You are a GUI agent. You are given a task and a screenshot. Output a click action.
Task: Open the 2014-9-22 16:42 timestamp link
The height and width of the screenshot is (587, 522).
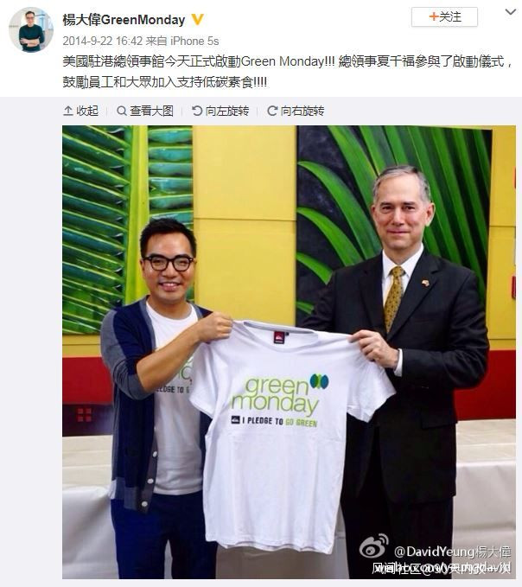click(103, 41)
